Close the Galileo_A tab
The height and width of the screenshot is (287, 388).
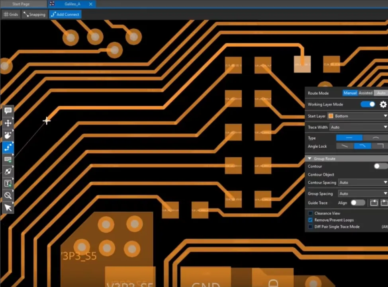click(x=91, y=4)
